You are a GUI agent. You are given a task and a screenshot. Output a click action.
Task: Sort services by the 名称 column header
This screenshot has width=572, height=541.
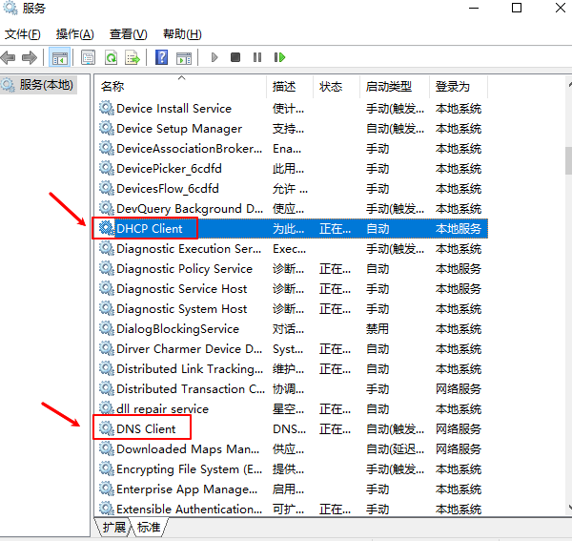point(181,86)
